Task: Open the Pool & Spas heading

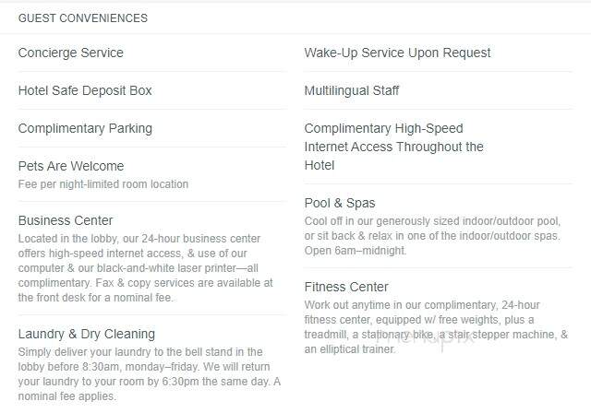Action: coord(340,203)
